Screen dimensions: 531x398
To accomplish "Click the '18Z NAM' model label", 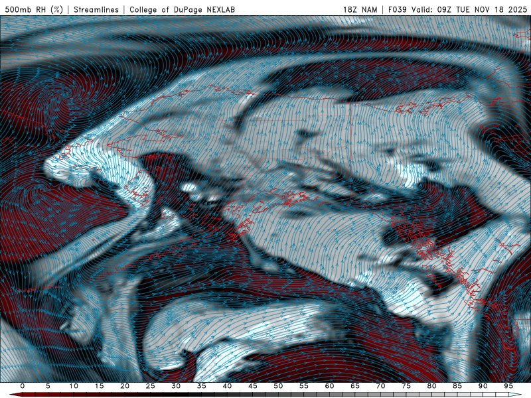I will pyautogui.click(x=360, y=9).
